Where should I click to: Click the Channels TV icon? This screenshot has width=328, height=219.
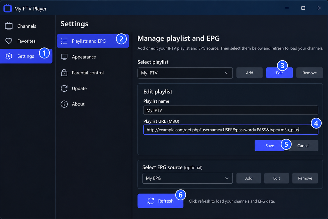point(9,26)
